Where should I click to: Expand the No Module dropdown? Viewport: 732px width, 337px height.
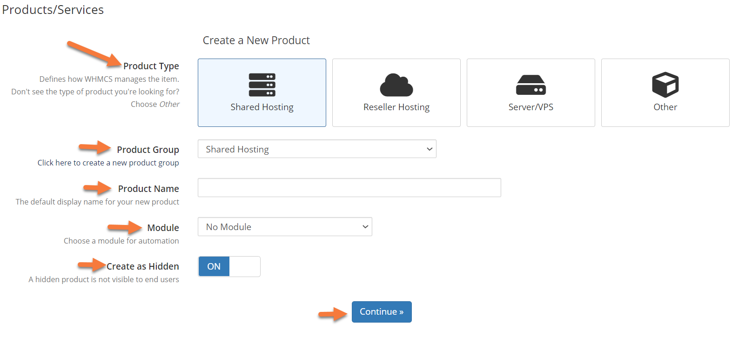pyautogui.click(x=284, y=227)
